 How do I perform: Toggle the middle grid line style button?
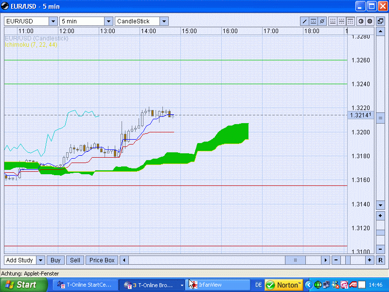341,21
